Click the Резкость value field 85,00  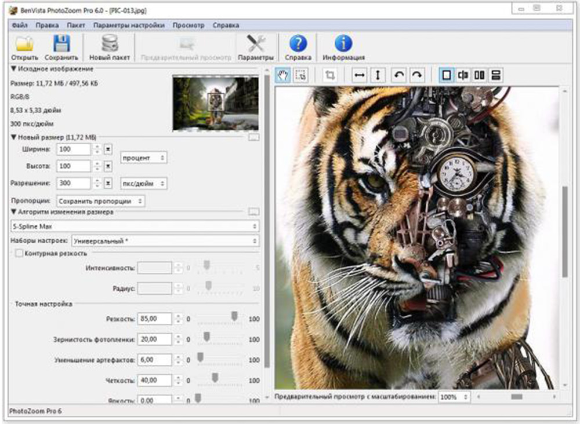154,319
